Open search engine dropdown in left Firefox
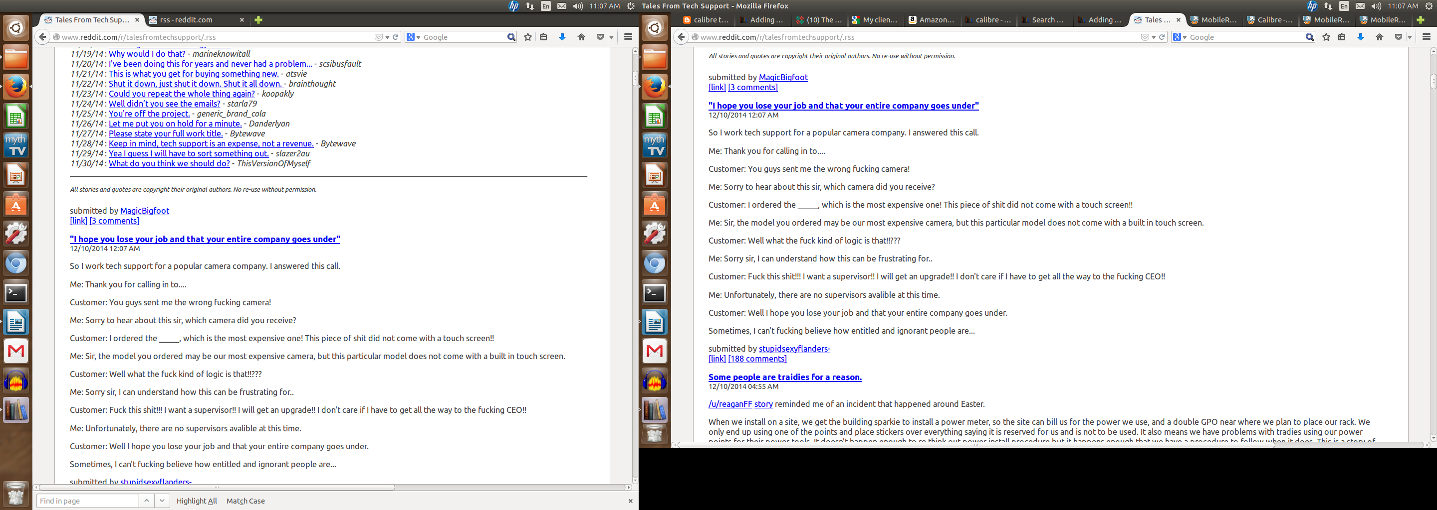 [x=413, y=37]
